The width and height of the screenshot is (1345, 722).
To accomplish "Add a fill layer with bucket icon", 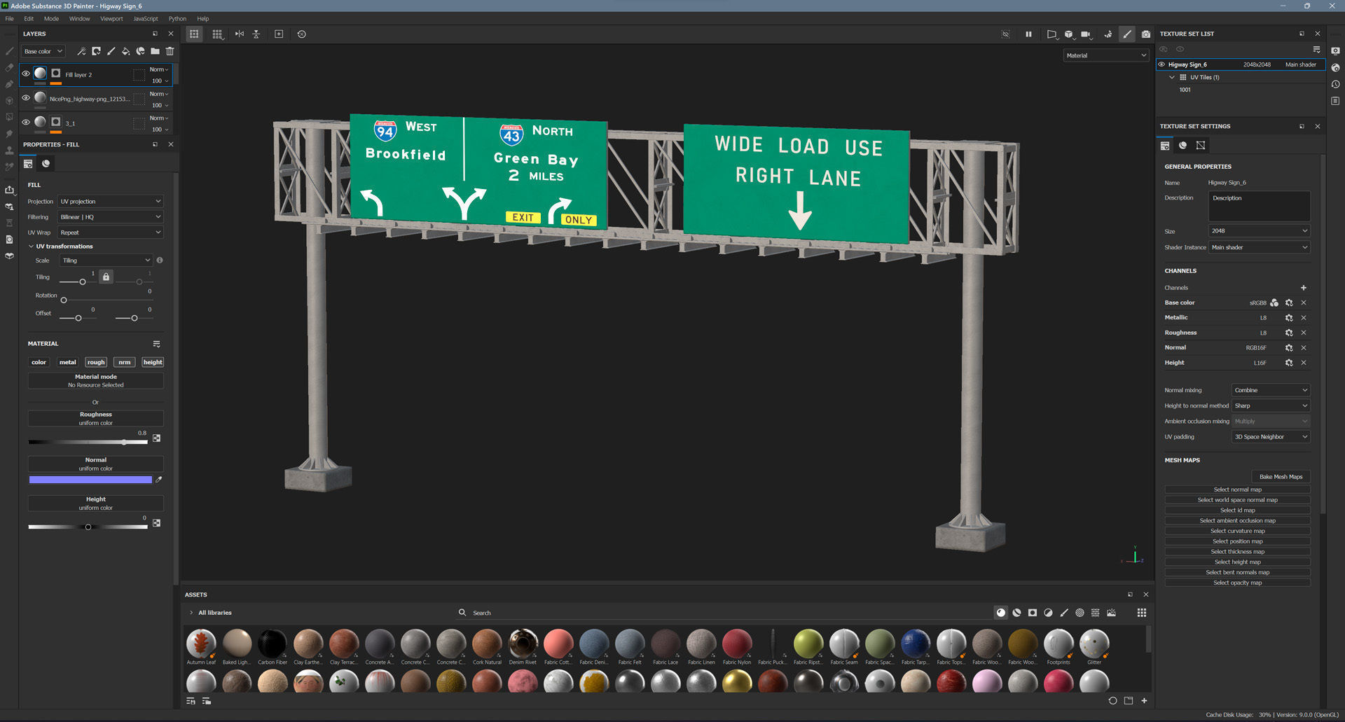I will coord(125,51).
